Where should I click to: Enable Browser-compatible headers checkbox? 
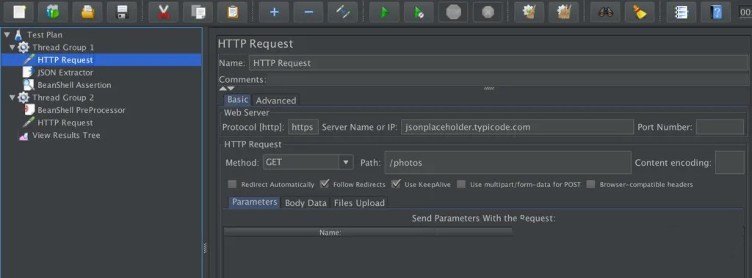click(591, 184)
